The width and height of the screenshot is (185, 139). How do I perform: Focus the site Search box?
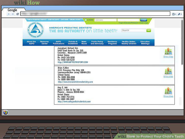click(x=134, y=30)
